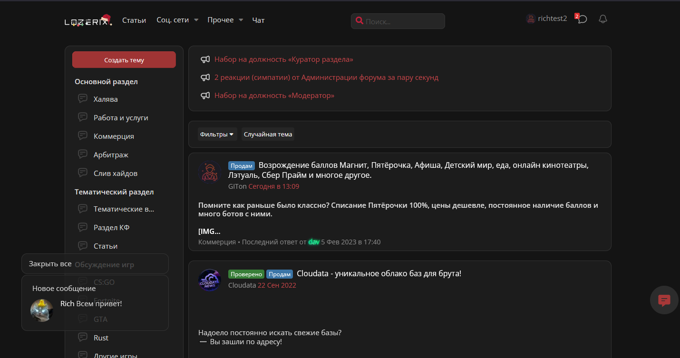680x358 pixels.
Task: Open GITon's avatar on the first thread
Action: pyautogui.click(x=210, y=172)
